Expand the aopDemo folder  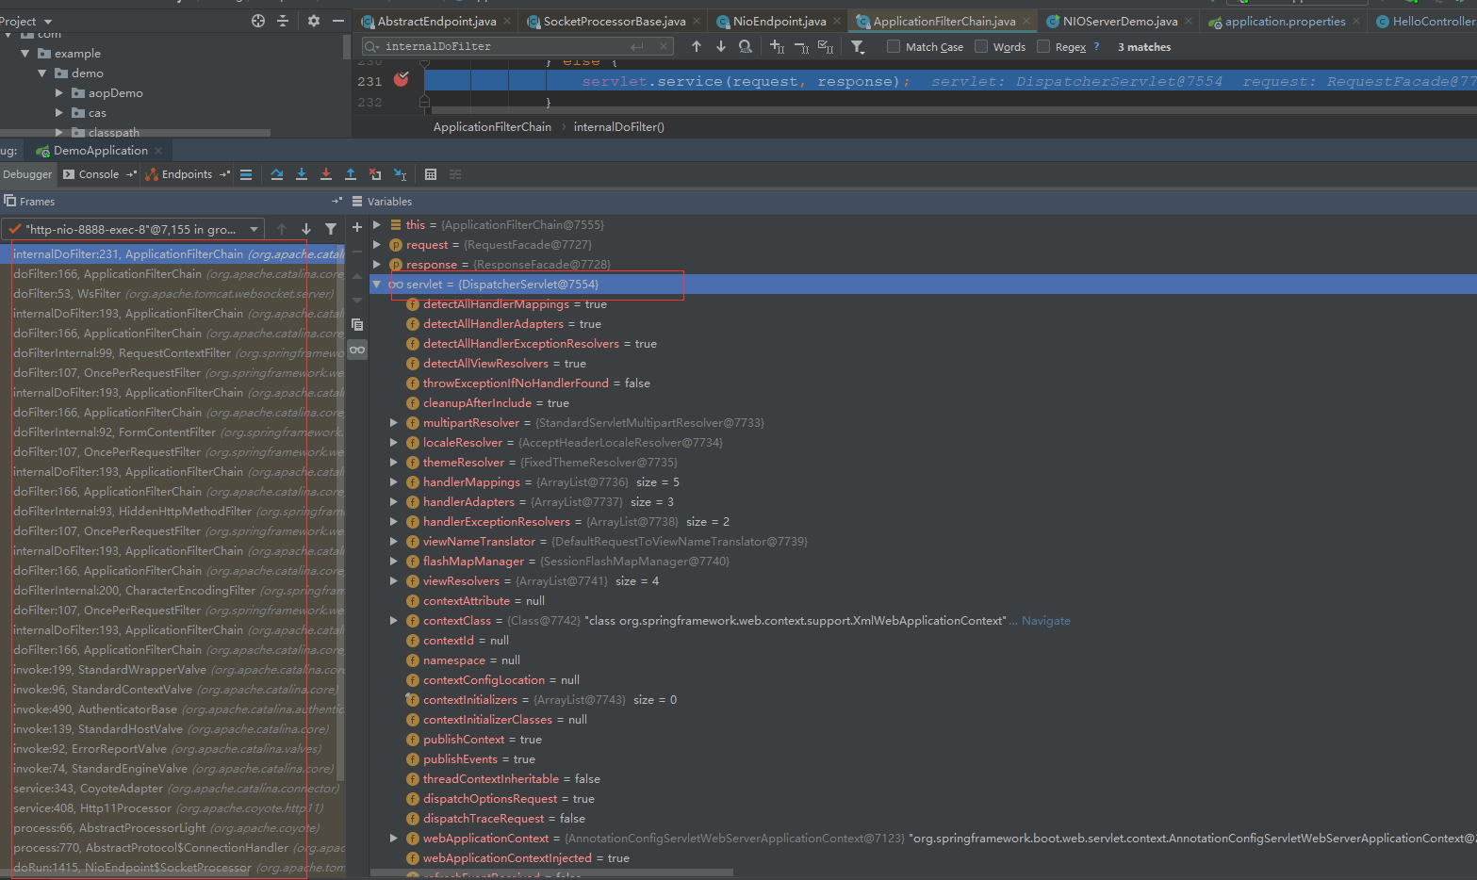(59, 92)
